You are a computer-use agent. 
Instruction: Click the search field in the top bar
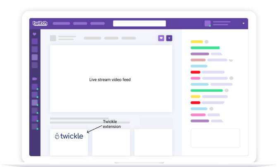tap(140, 23)
